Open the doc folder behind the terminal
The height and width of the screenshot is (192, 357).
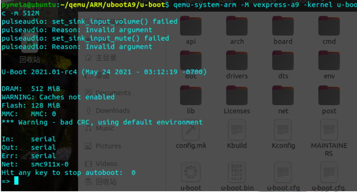[191, 61]
